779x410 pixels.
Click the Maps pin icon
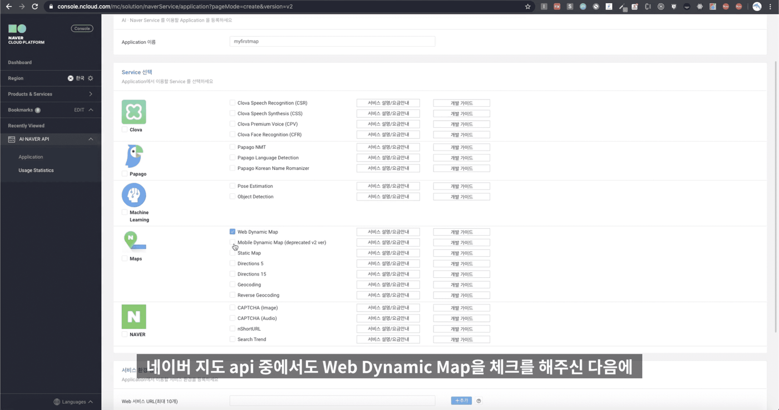[x=134, y=241]
